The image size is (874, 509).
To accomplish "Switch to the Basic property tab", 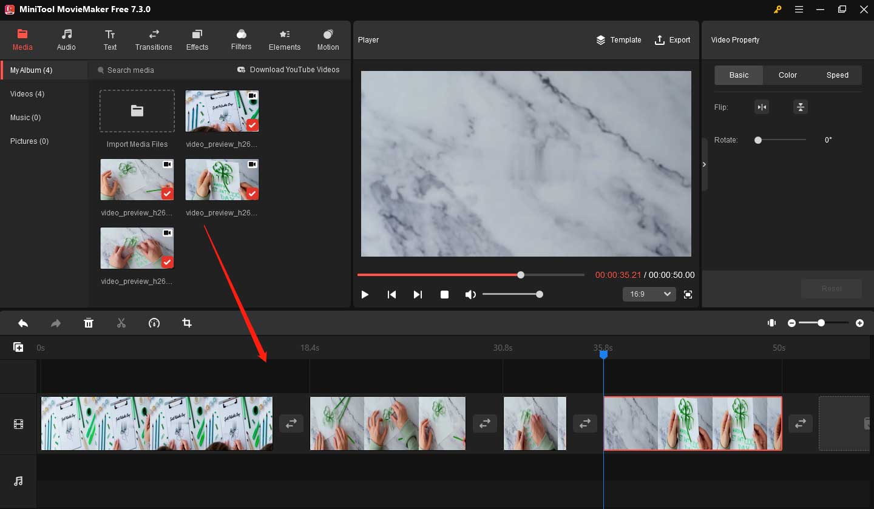I will (739, 75).
